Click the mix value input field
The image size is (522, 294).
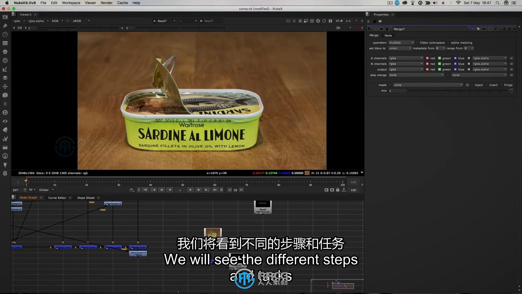pyautogui.click(x=397, y=91)
